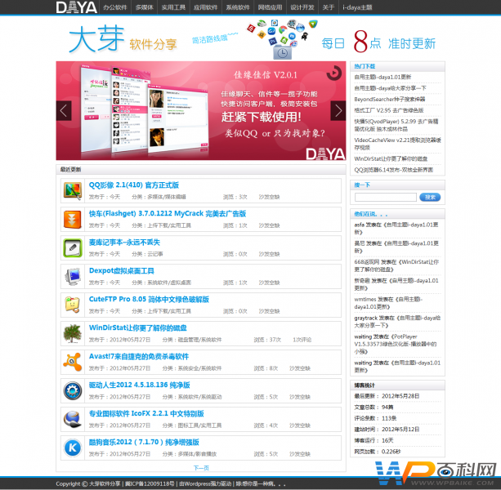The height and width of the screenshot is (490, 501).
Task: Open the 驱动人生2012 4.5.18.136 纯净版 post
Action: (139, 385)
